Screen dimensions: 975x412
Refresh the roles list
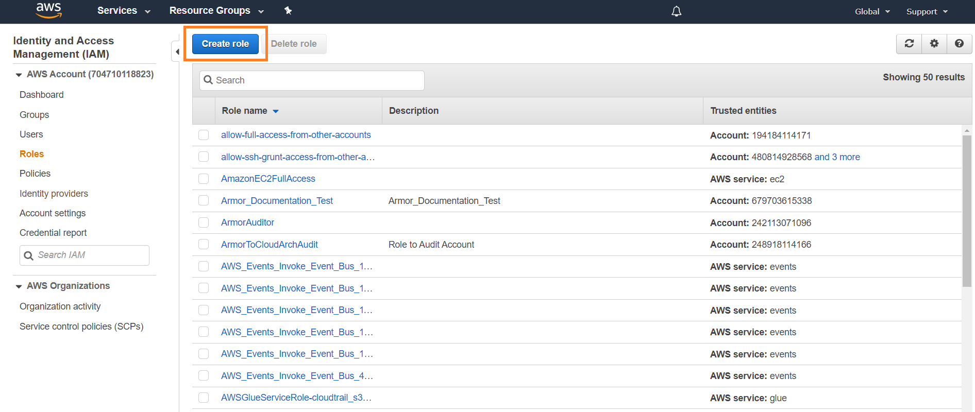pyautogui.click(x=909, y=44)
